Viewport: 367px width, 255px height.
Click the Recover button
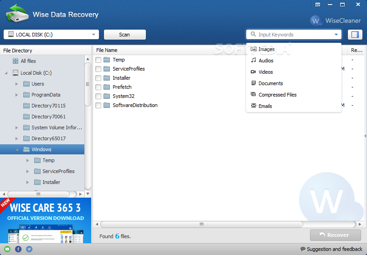pos(336,235)
